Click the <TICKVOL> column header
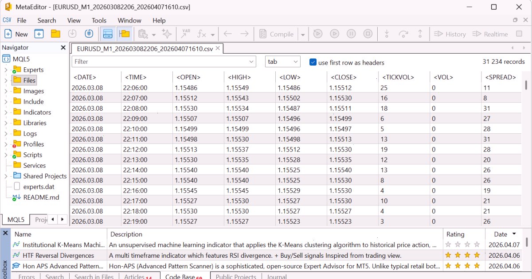This screenshot has width=532, height=279. [398, 77]
